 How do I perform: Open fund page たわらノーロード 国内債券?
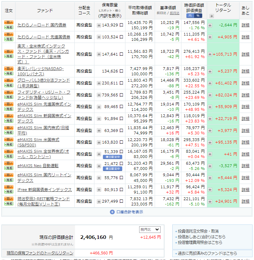coord(42,25)
